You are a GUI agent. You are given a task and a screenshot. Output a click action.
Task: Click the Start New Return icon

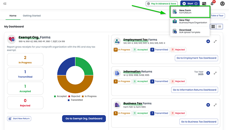coord(10,119)
